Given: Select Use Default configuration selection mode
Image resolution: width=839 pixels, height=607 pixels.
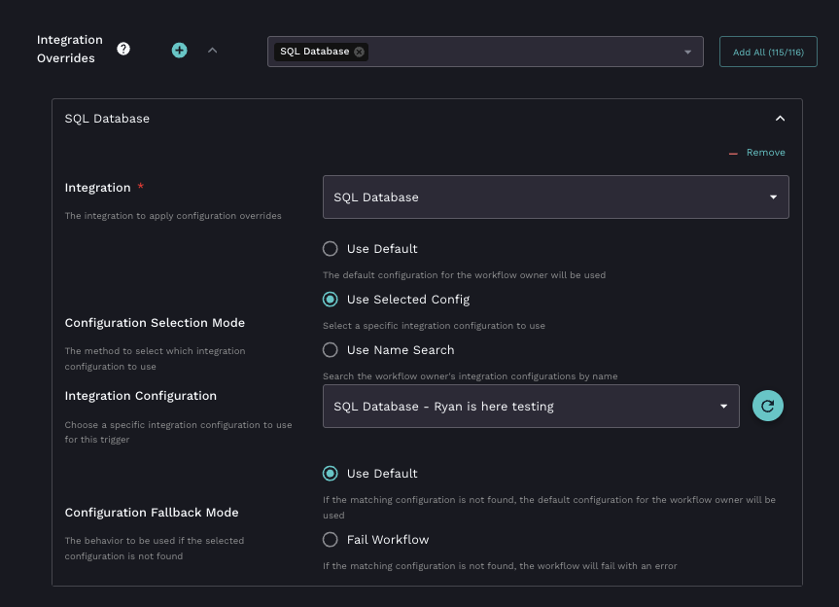Looking at the screenshot, I should tap(331, 248).
